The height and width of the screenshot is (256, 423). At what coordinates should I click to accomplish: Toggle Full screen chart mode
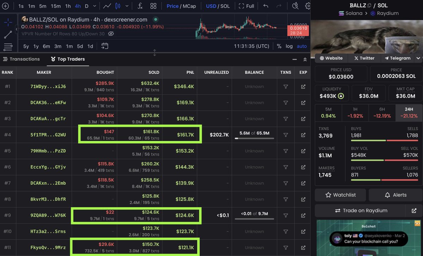point(246,6)
